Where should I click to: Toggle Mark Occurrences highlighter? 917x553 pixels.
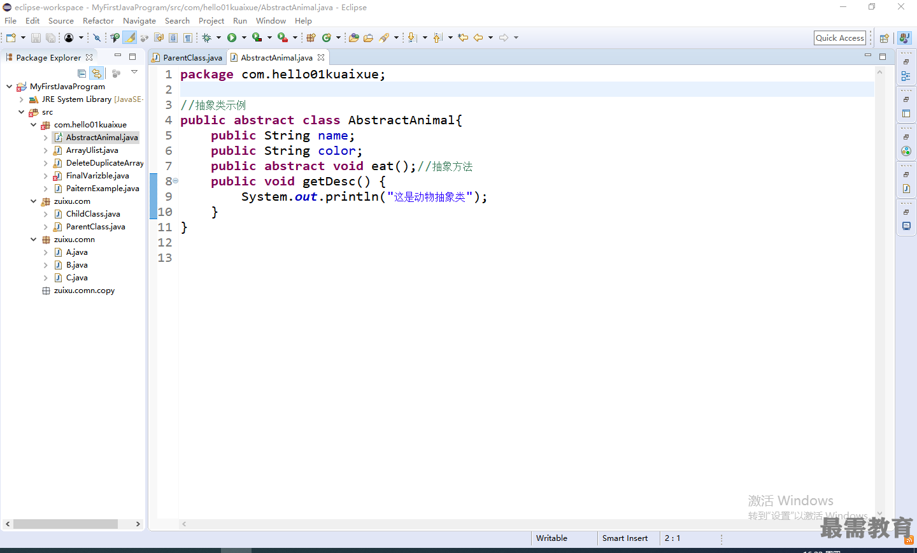point(130,38)
